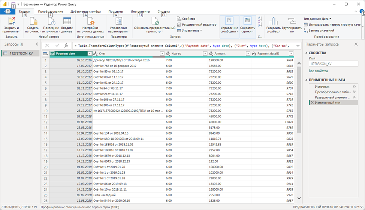Image resolution: width=365 pixels, height=210 pixels.
Task: Close the Параметры запроса pane
Action: [356, 44]
